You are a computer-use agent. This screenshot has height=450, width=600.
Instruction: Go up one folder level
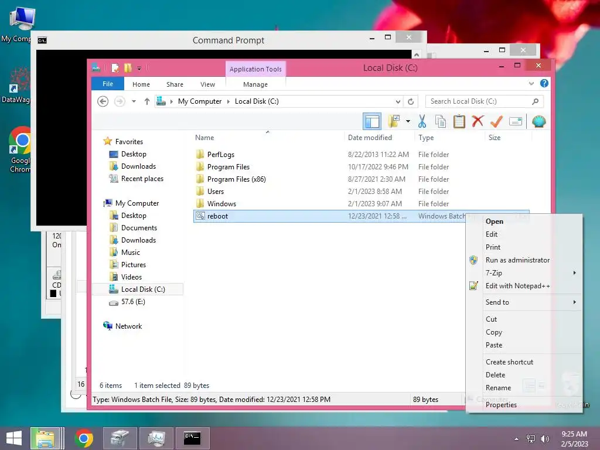(x=147, y=101)
